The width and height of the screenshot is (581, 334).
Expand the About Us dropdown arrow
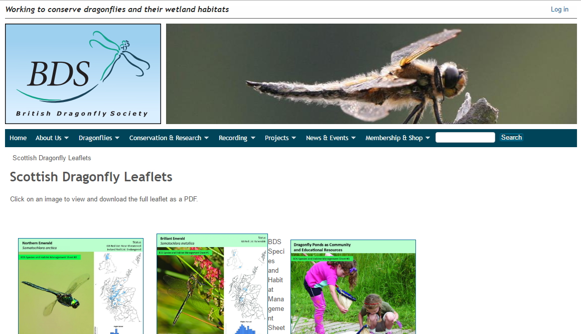[66, 138]
